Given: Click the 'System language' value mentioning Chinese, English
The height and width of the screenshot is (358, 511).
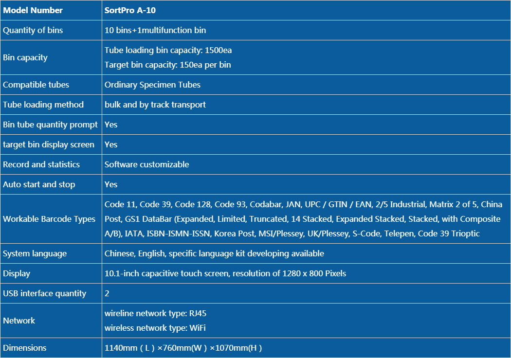Looking at the screenshot, I should (x=214, y=253).
